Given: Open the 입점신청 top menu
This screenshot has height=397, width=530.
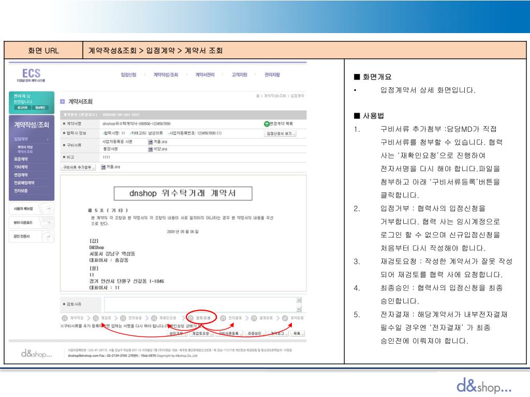Looking at the screenshot, I should [x=128, y=74].
